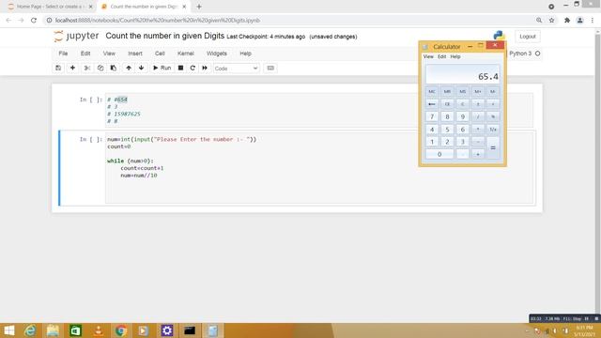Bookmark this page with star icon

(x=551, y=21)
